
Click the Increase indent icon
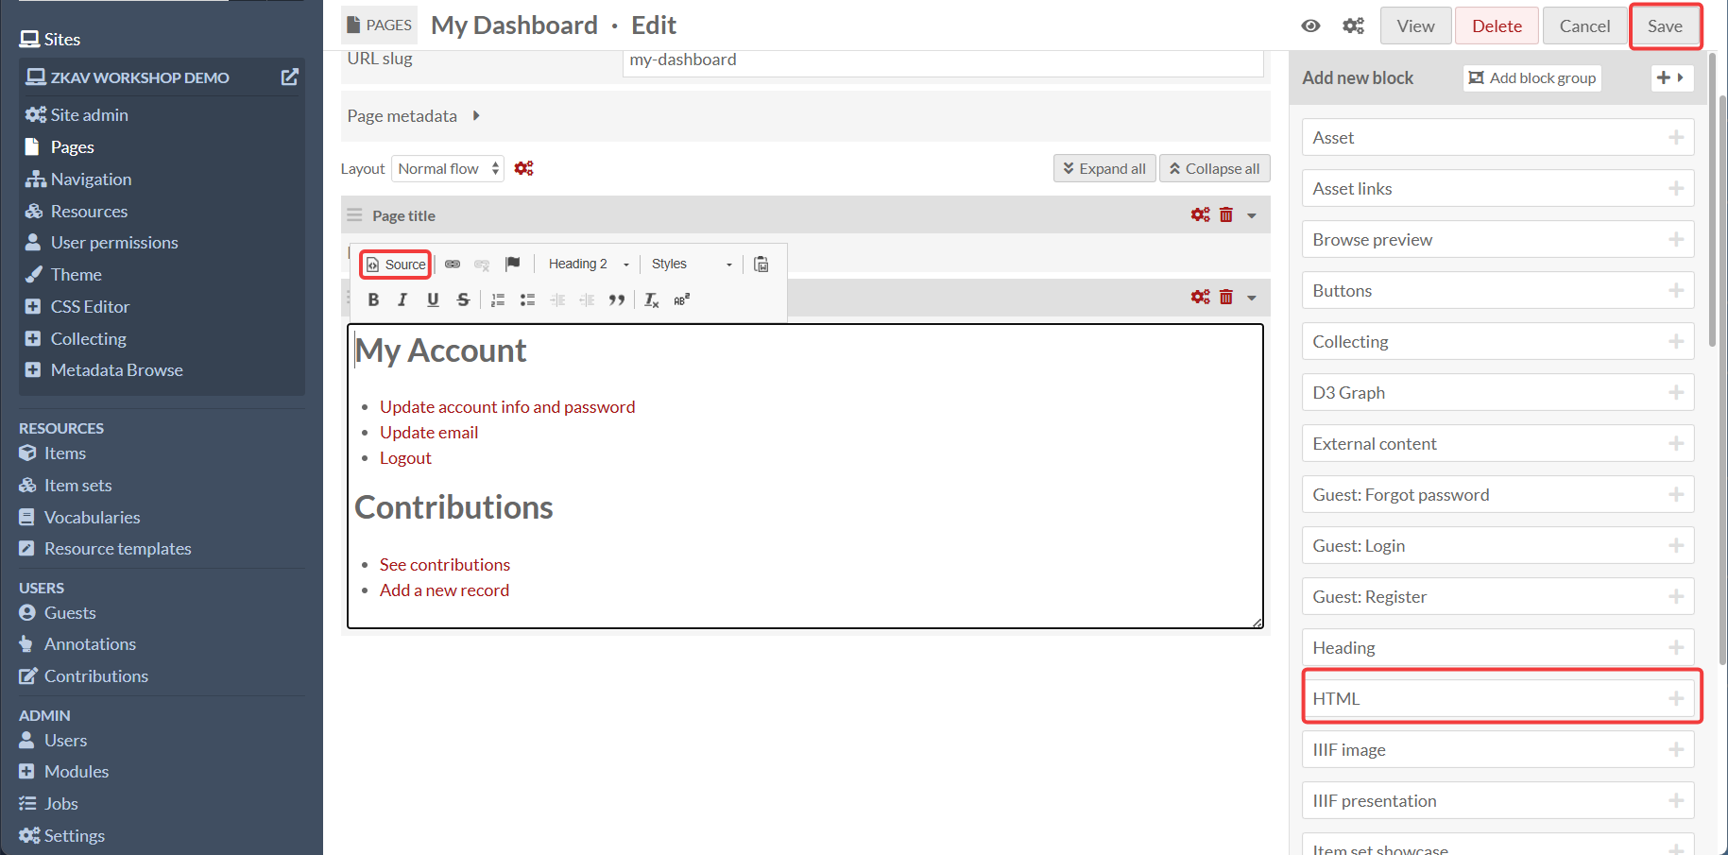coord(587,299)
